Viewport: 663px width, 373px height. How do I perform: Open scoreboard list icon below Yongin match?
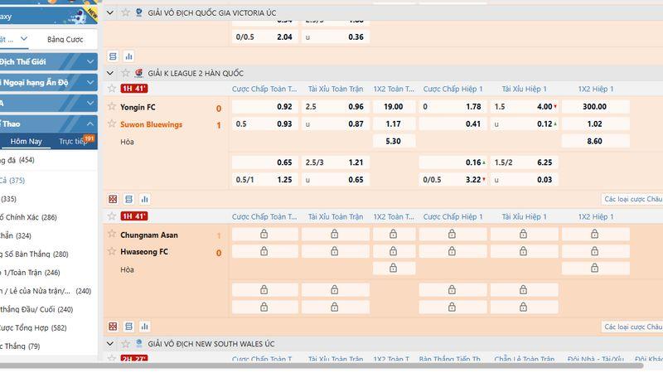pos(128,199)
